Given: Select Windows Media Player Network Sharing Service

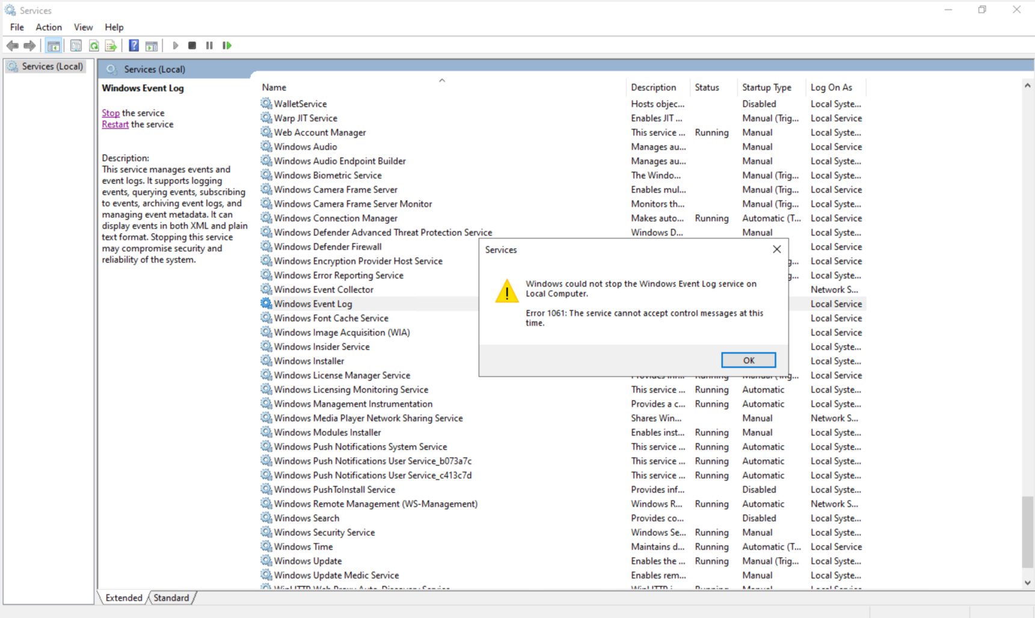Looking at the screenshot, I should 562,418.
